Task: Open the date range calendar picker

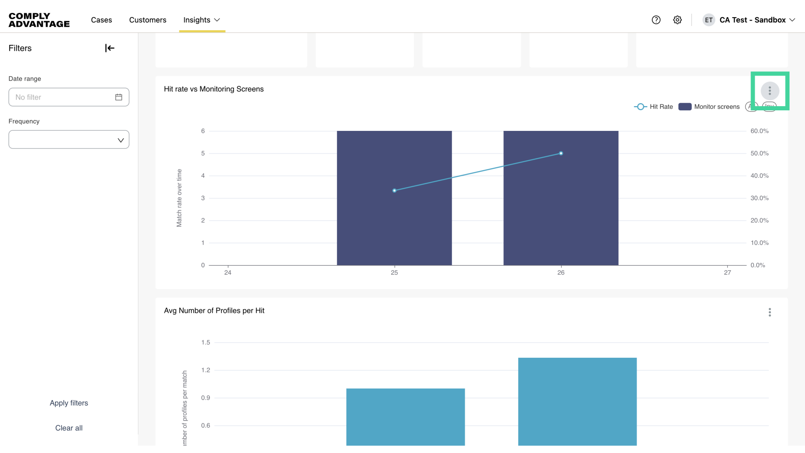Action: [x=119, y=97]
